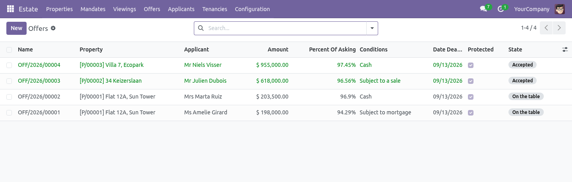Open offer OFF/2026/00001
This screenshot has width=572, height=182.
pos(39,112)
